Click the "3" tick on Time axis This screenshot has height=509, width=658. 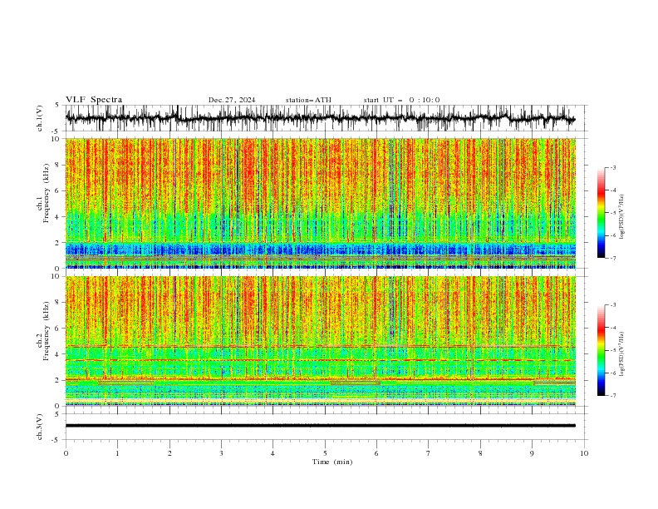221,453
